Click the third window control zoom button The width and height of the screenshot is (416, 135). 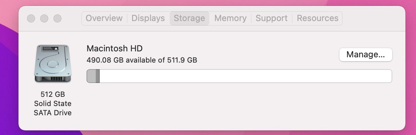click(57, 18)
